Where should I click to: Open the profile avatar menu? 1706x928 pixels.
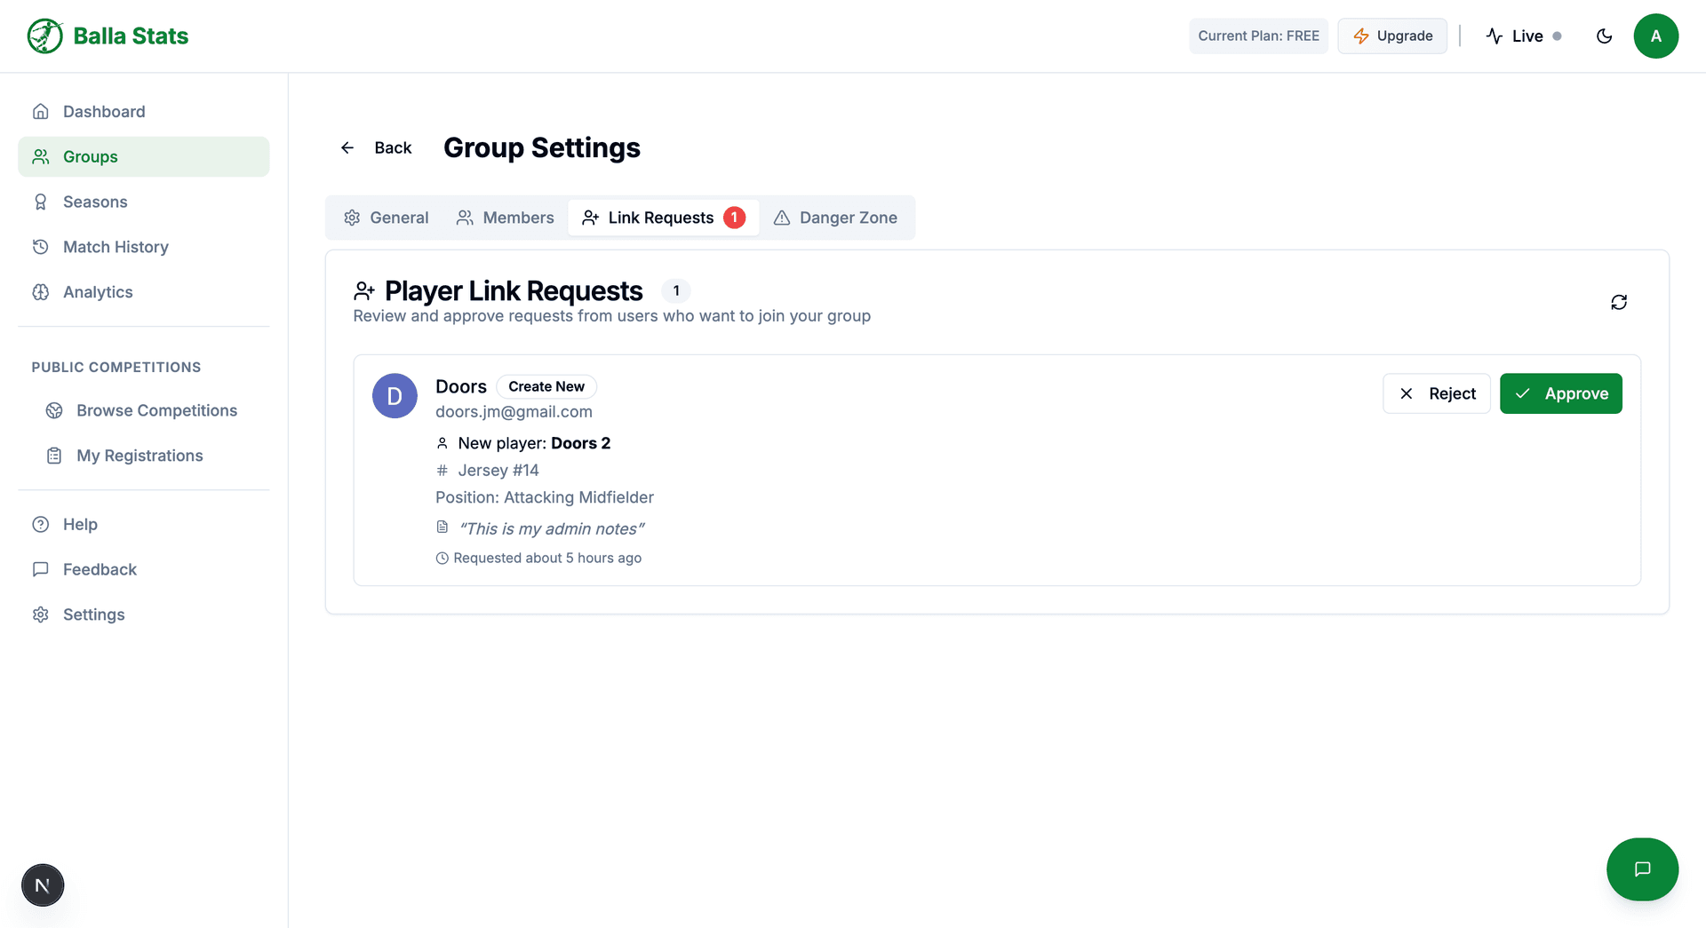(x=1656, y=36)
